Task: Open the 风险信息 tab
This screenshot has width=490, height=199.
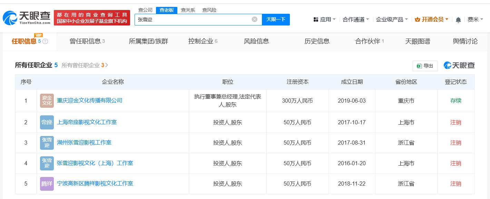Action: coord(256,41)
